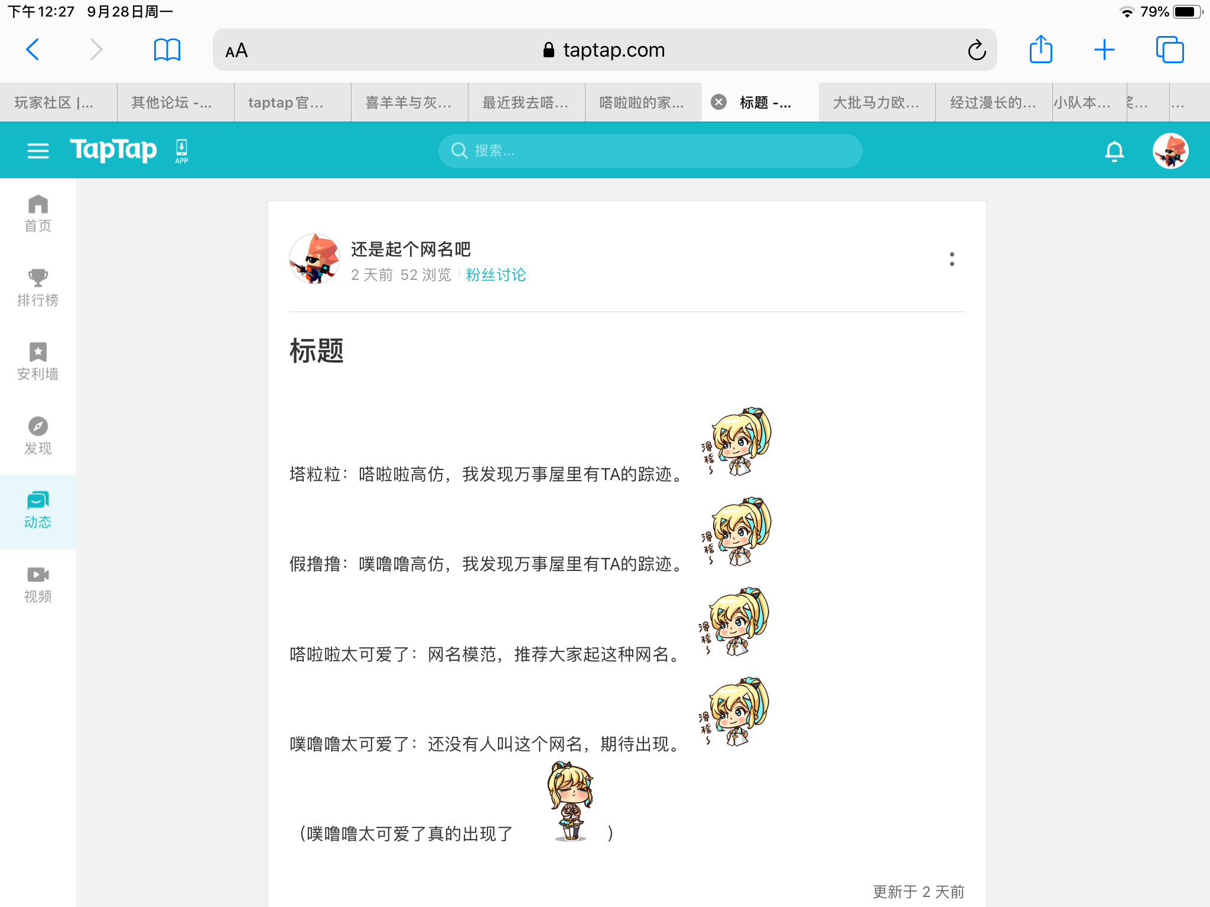Open Safari bookmarks book icon
The width and height of the screenshot is (1210, 907).
tap(167, 50)
